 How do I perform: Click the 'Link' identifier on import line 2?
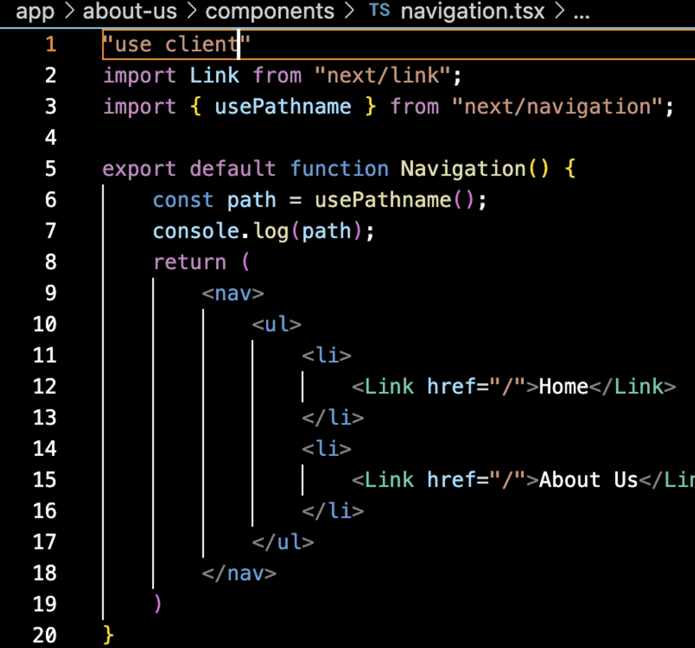(x=214, y=75)
